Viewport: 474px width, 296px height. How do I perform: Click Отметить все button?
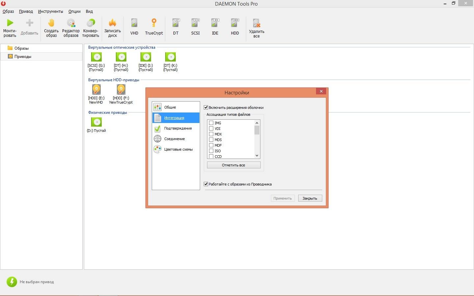point(234,165)
